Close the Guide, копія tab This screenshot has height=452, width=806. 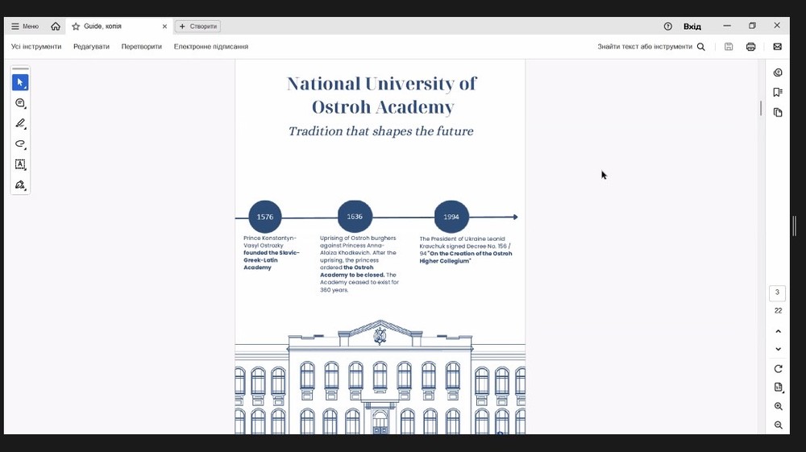click(x=164, y=27)
